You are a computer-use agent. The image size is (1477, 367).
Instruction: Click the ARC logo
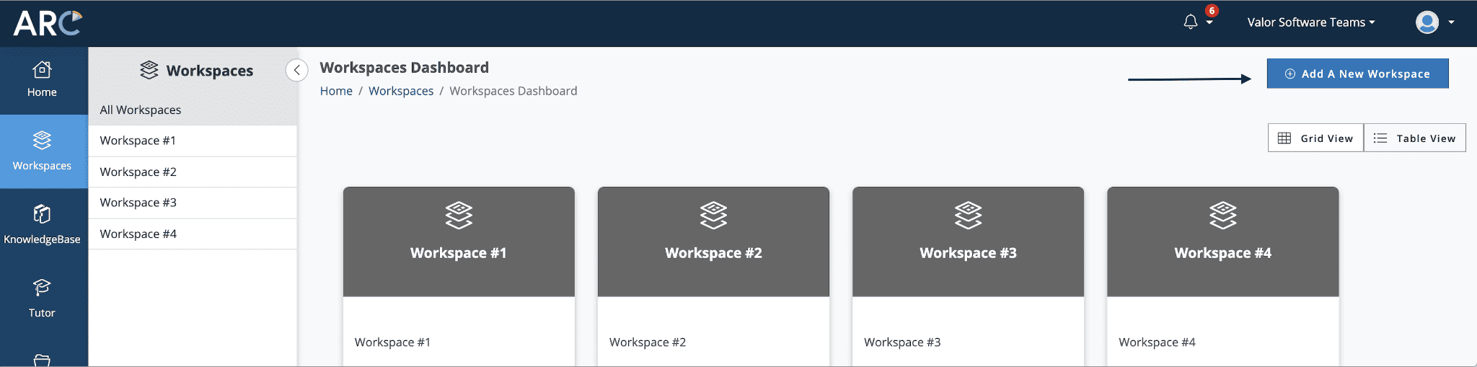(x=48, y=23)
